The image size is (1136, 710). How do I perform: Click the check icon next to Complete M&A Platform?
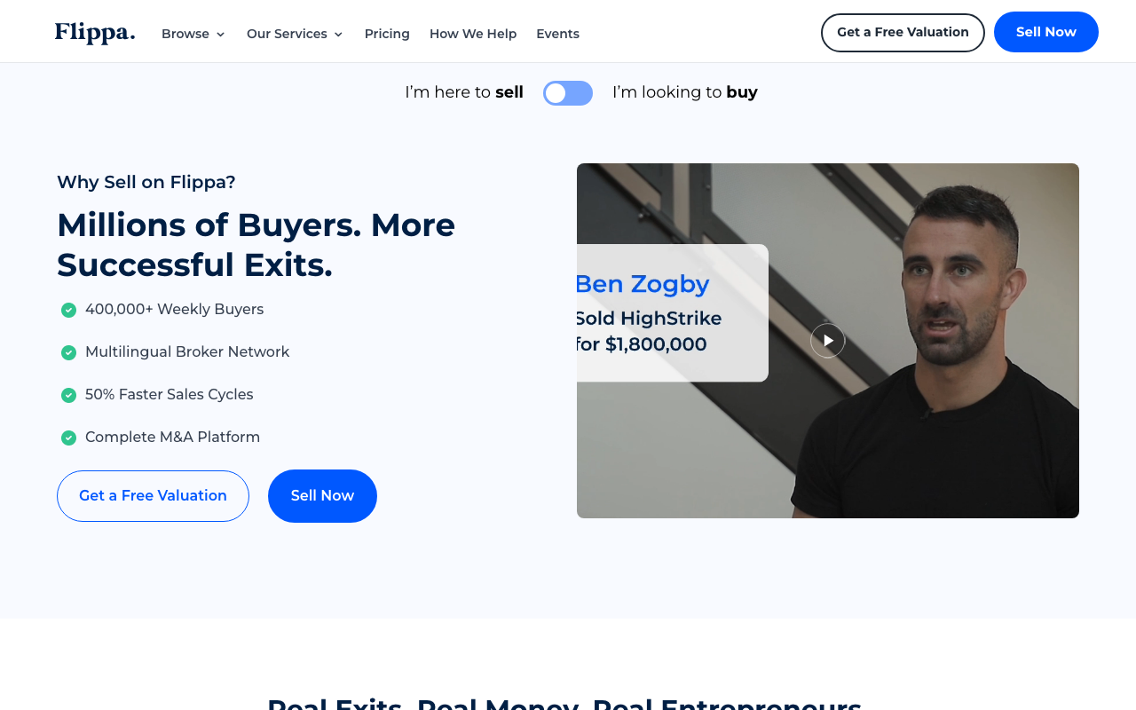pos(68,438)
